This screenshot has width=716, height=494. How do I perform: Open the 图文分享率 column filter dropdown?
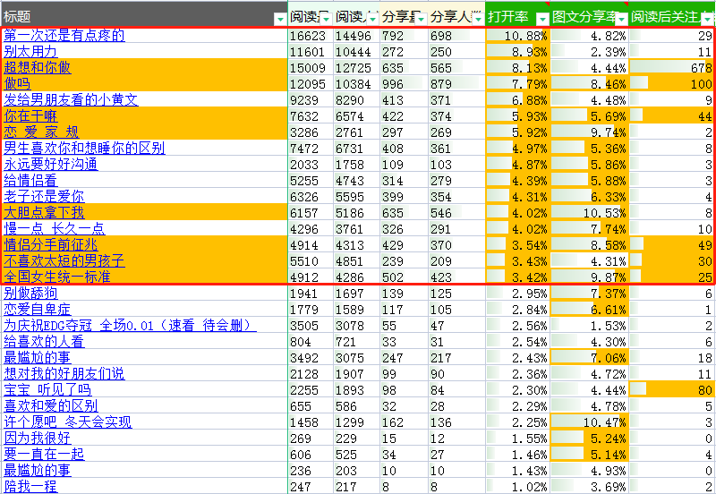[x=621, y=19]
